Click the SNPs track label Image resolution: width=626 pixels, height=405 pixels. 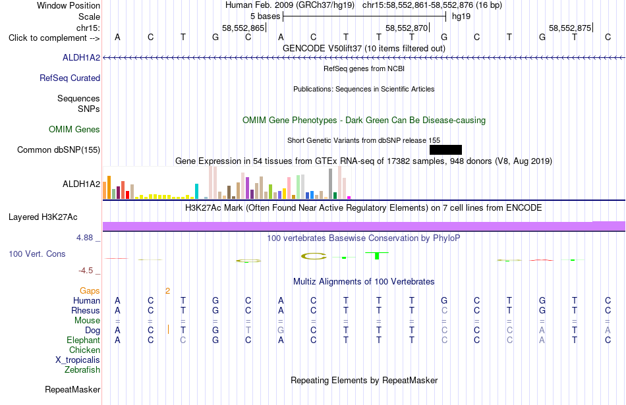pos(89,109)
